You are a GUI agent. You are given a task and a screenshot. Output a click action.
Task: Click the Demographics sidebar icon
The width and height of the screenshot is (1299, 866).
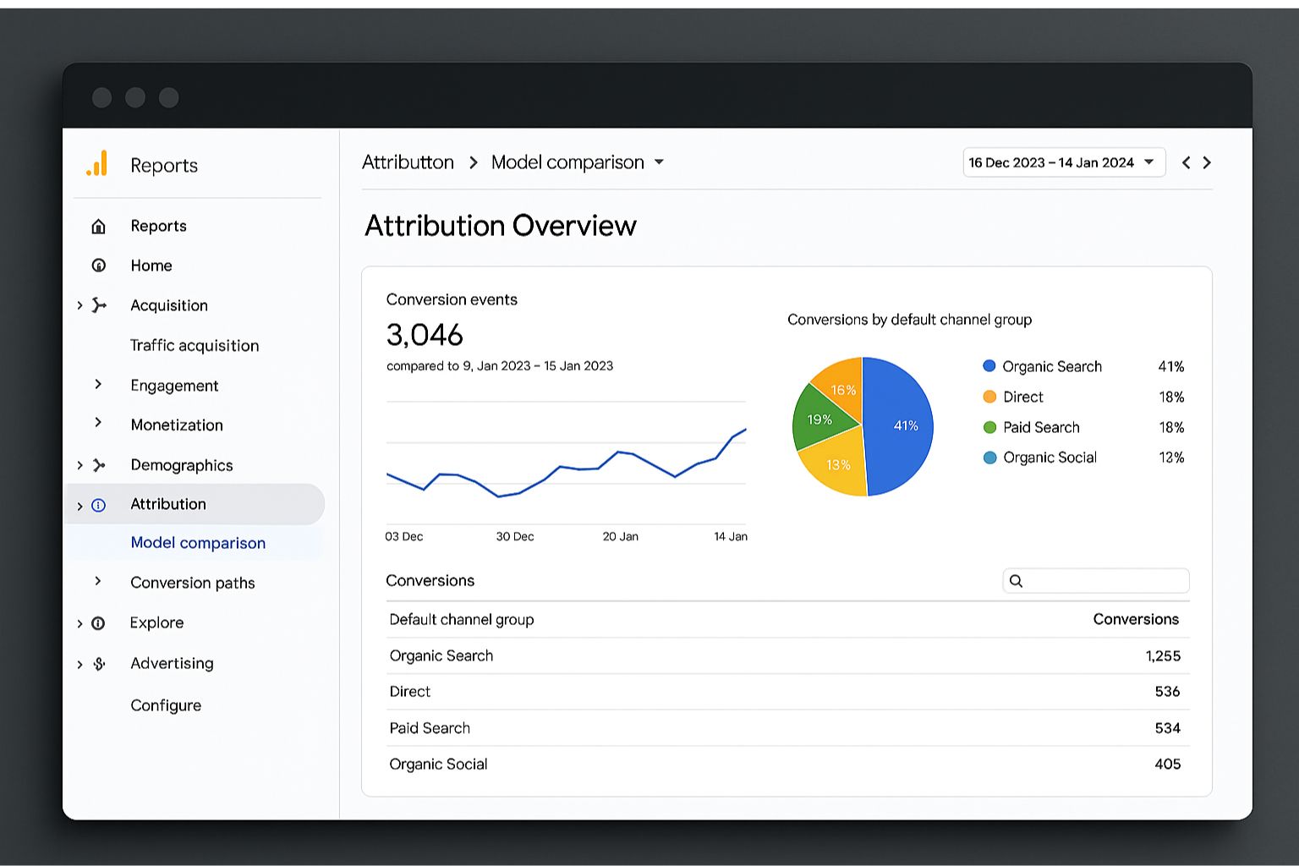click(x=99, y=464)
